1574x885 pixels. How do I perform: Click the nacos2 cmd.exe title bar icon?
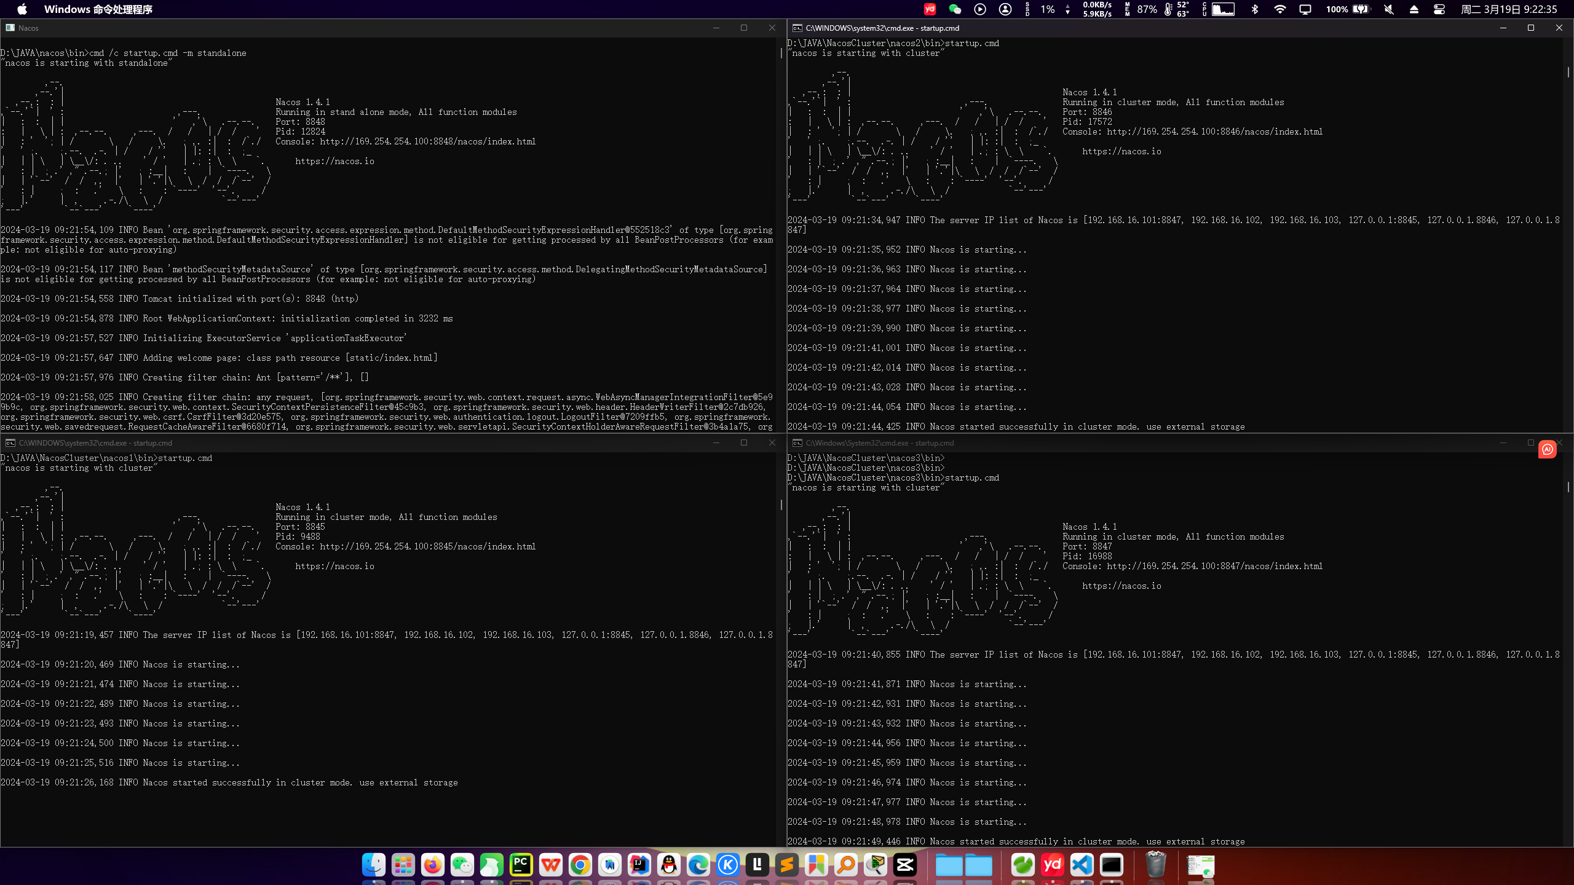pos(797,28)
